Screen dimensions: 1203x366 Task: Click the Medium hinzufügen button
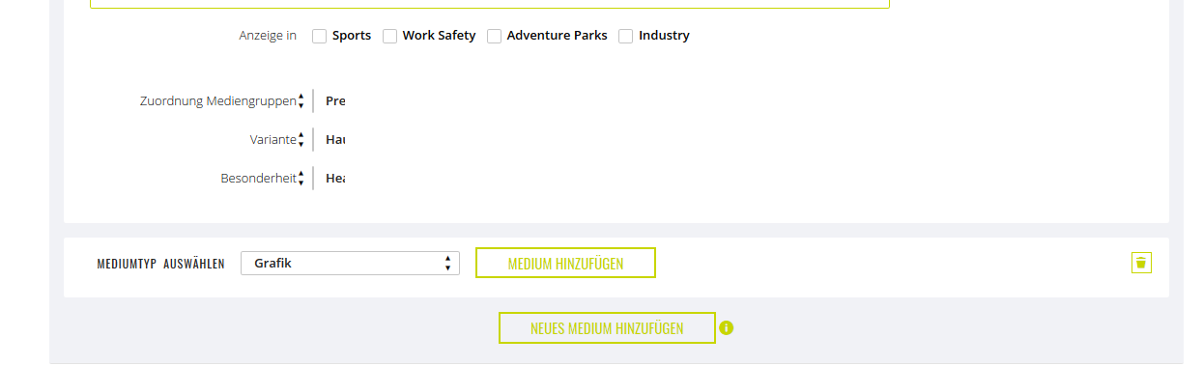pyautogui.click(x=565, y=263)
